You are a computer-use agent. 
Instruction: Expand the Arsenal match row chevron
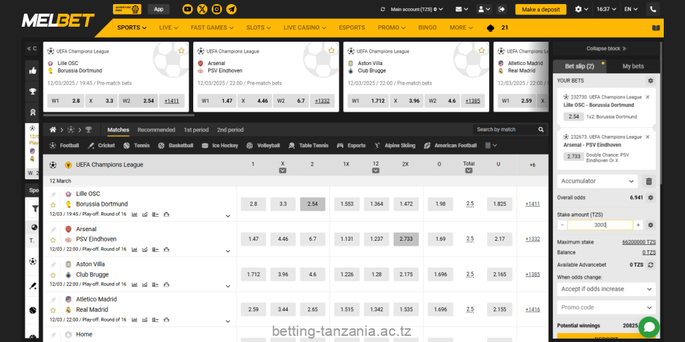point(227,251)
